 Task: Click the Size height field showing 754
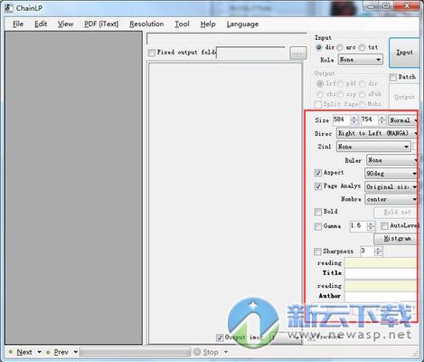[369, 119]
